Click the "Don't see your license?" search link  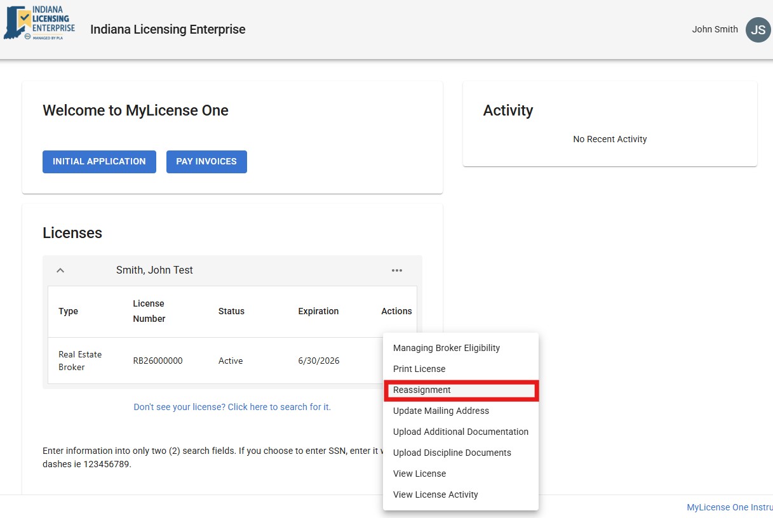coord(232,407)
